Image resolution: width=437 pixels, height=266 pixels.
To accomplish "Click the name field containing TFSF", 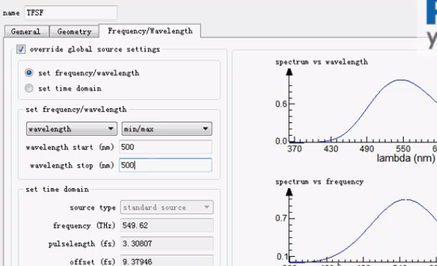I will coord(71,13).
